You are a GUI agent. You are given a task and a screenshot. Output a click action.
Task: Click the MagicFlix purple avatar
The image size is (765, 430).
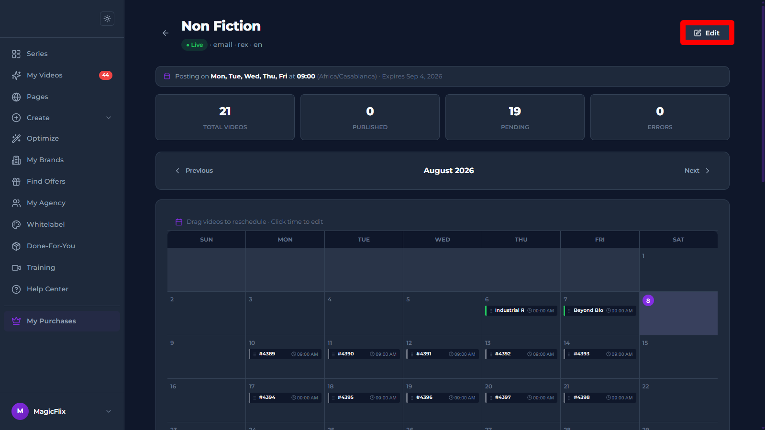[20, 411]
